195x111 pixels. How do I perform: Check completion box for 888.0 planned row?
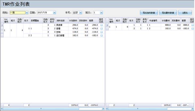(192, 25)
